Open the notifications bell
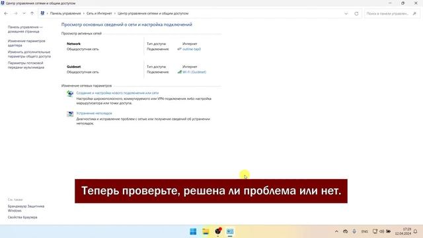This screenshot has width=423, height=238. 416,231
